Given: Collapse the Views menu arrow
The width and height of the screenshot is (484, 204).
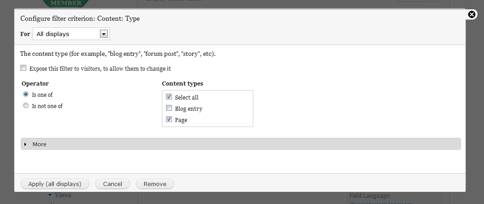Looking at the screenshot, I should [x=50, y=195].
